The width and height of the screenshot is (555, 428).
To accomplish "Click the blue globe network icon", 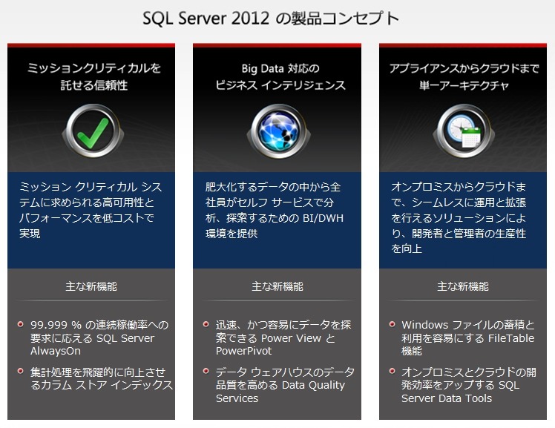I will click(278, 131).
